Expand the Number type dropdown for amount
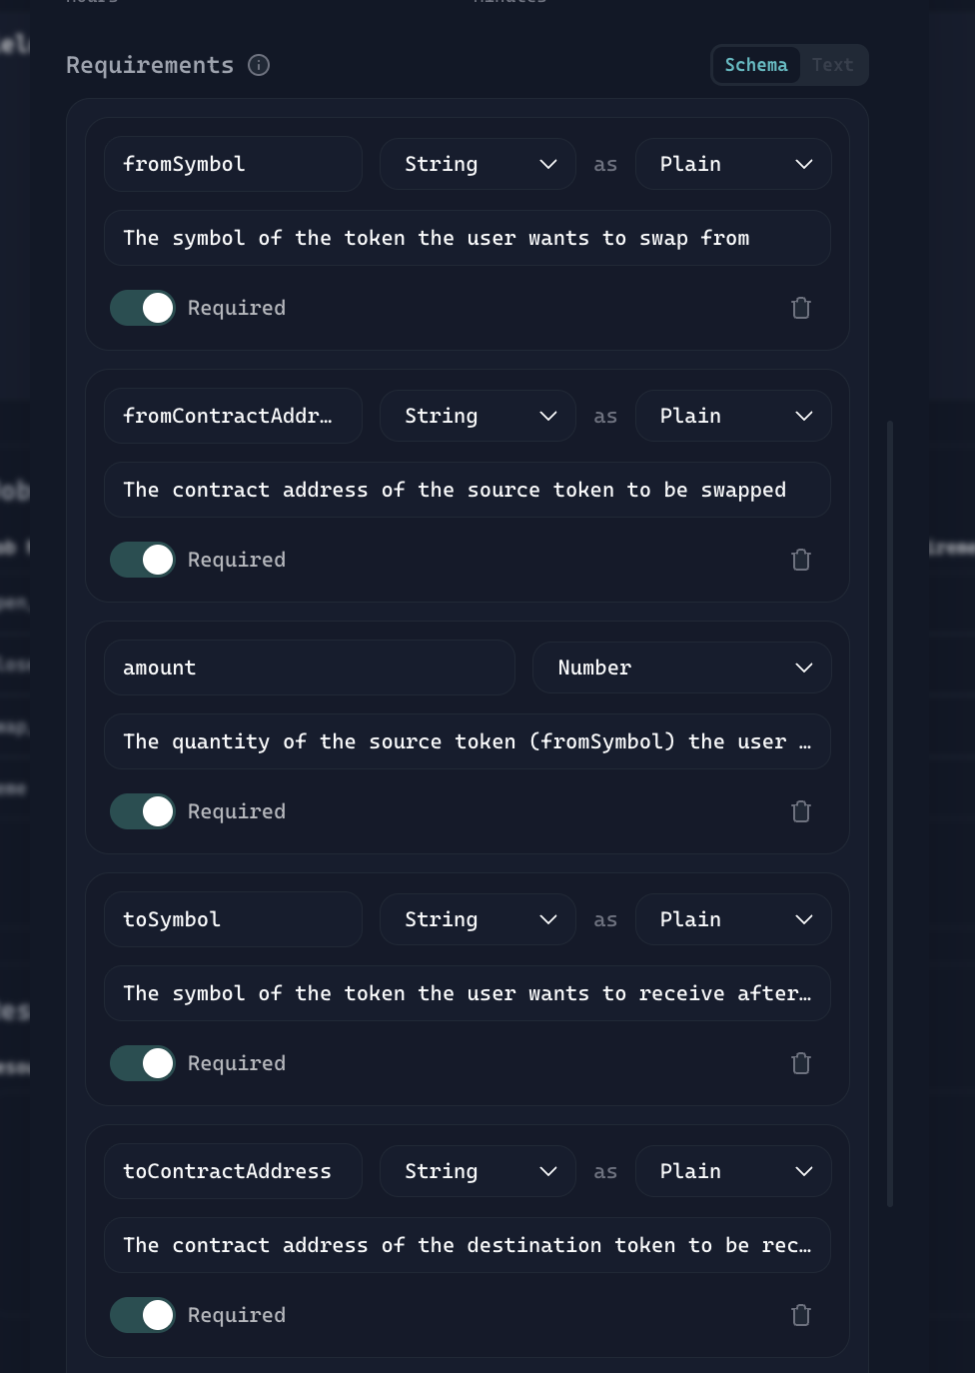The image size is (975, 1373). coord(681,668)
